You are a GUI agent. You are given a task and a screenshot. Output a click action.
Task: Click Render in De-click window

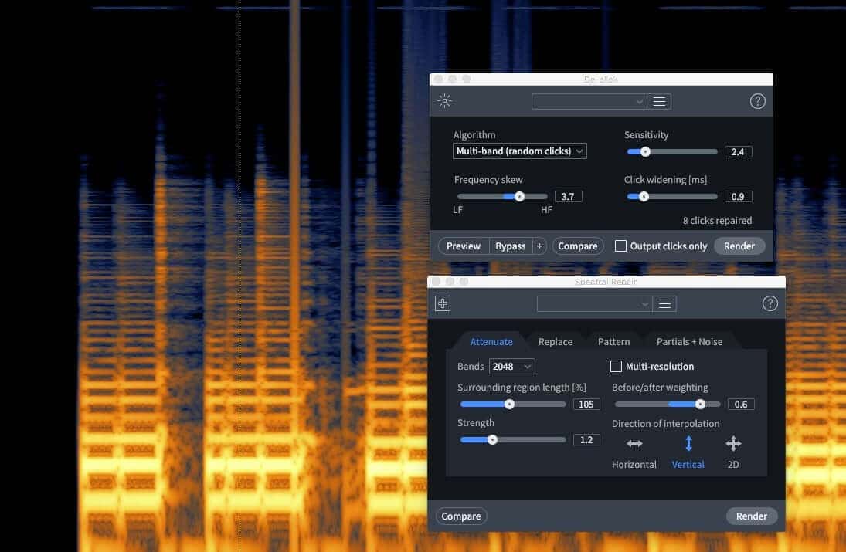pos(739,246)
